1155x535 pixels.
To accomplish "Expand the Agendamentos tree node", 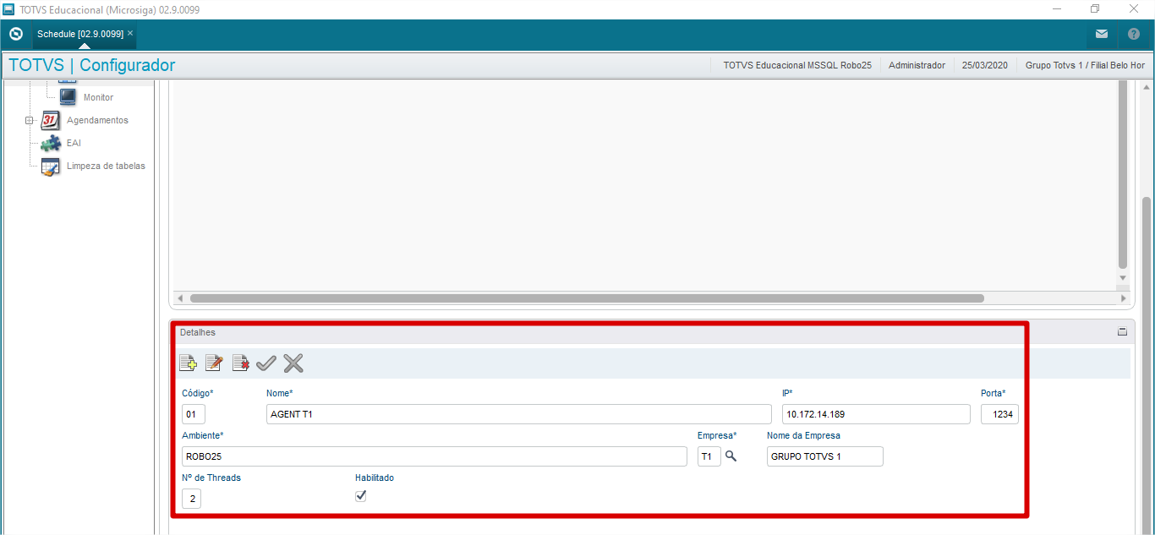I will pos(30,120).
